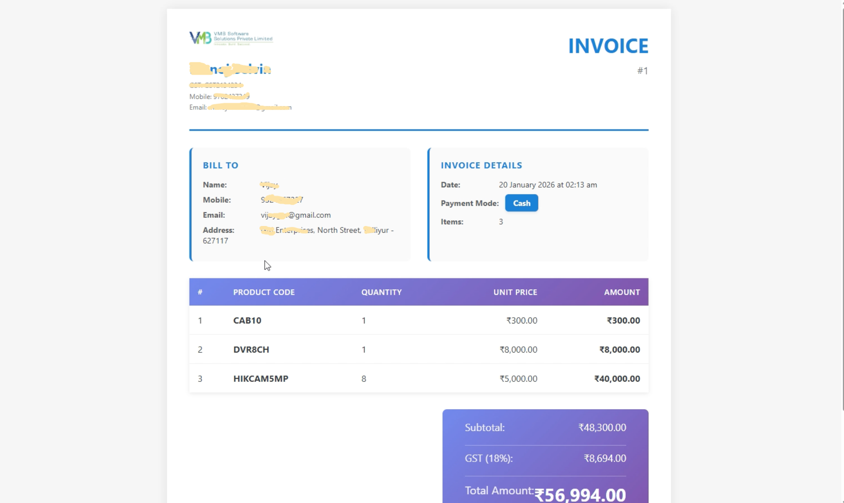Click the INVOICE title heading

(x=608, y=46)
